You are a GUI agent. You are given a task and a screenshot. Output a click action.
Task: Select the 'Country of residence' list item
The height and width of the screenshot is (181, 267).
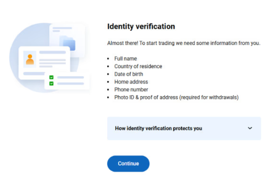pyautogui.click(x=138, y=66)
